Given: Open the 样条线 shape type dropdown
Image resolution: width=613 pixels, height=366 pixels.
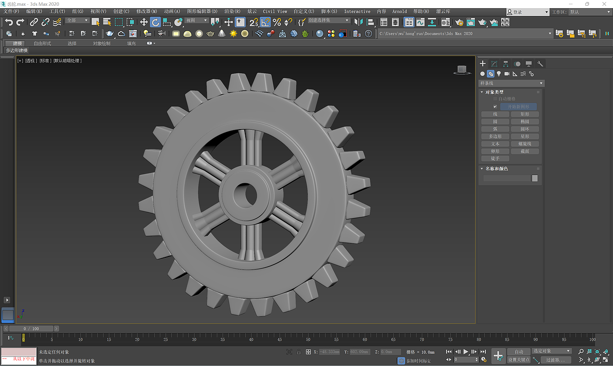Looking at the screenshot, I should tap(511, 83).
